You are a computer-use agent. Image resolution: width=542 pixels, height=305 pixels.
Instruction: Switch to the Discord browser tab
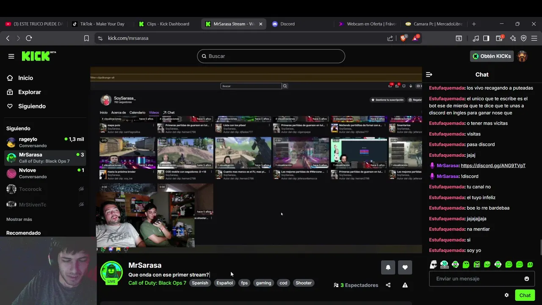coord(301,24)
